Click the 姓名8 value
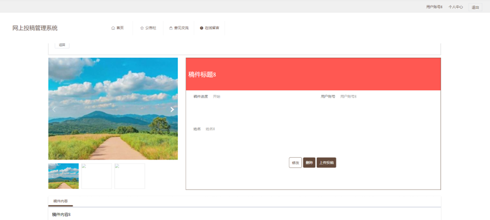 [210, 129]
